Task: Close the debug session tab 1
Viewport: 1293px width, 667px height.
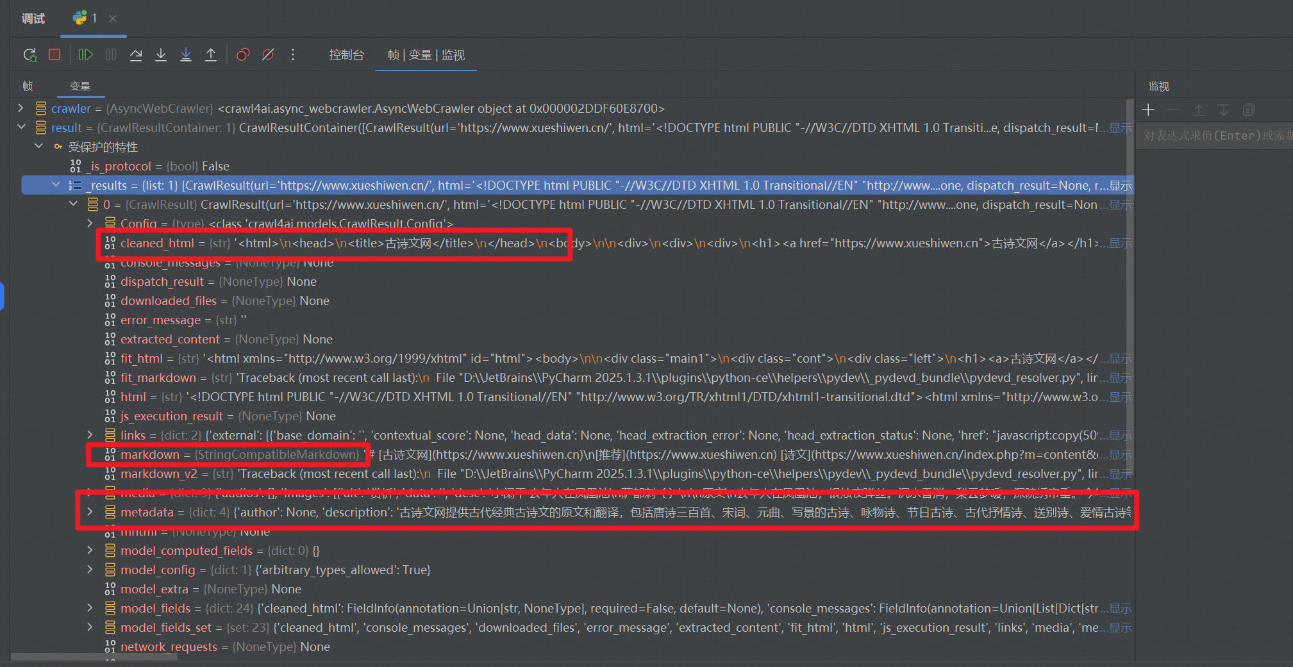Action: 113,19
